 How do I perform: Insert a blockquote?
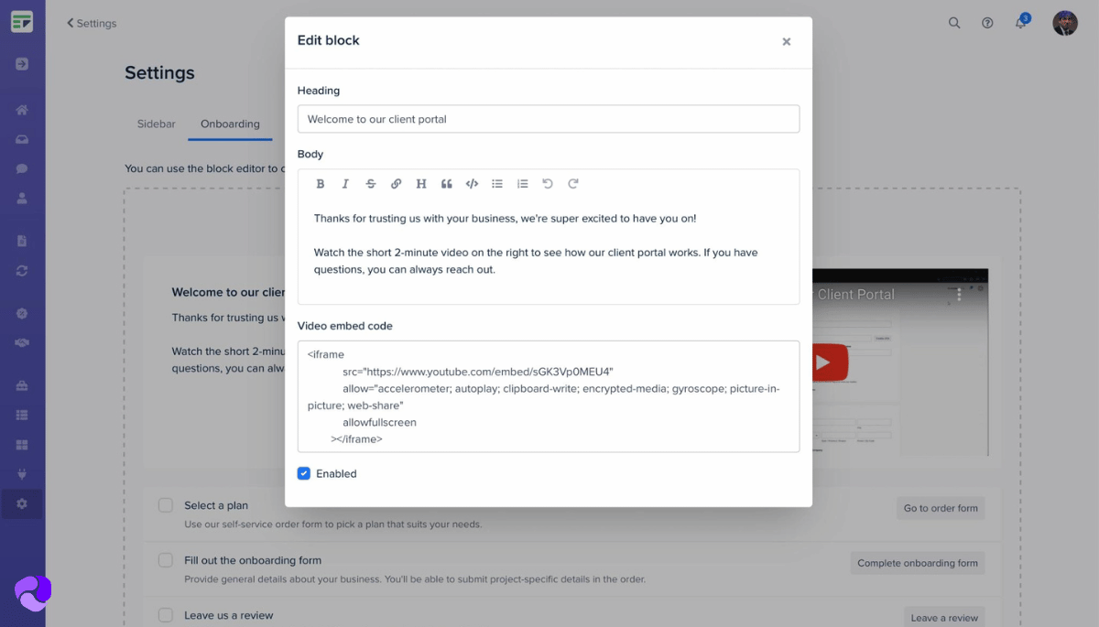point(446,183)
